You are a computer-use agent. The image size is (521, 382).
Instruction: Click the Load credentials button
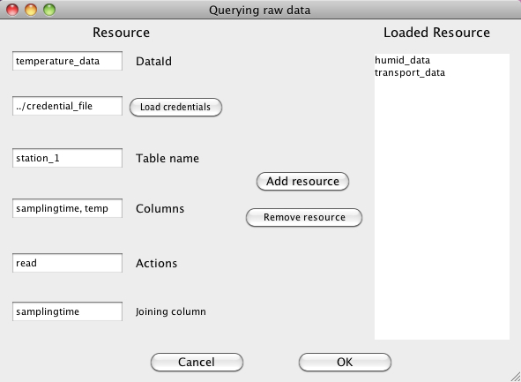[x=175, y=107]
